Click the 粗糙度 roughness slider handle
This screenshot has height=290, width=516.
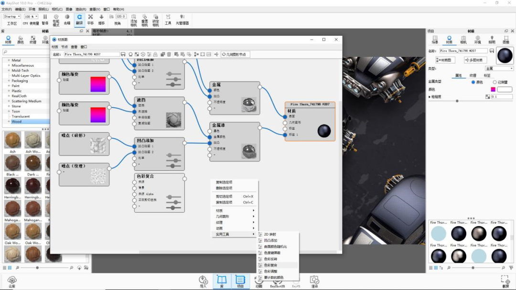click(x=457, y=101)
